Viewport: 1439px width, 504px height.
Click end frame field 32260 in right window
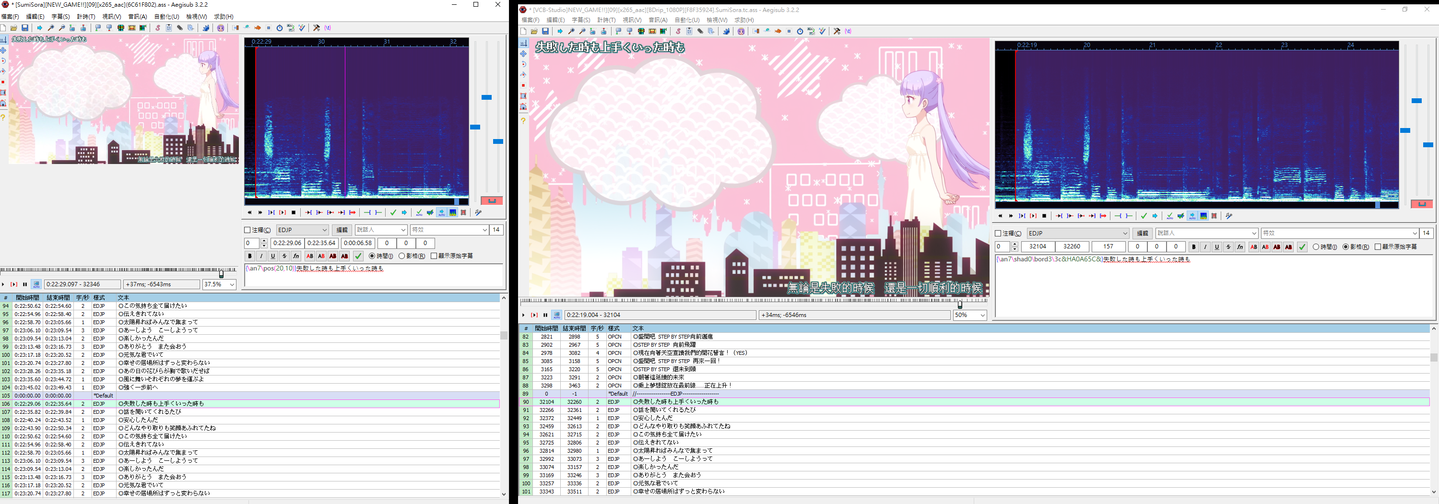pyautogui.click(x=1072, y=246)
